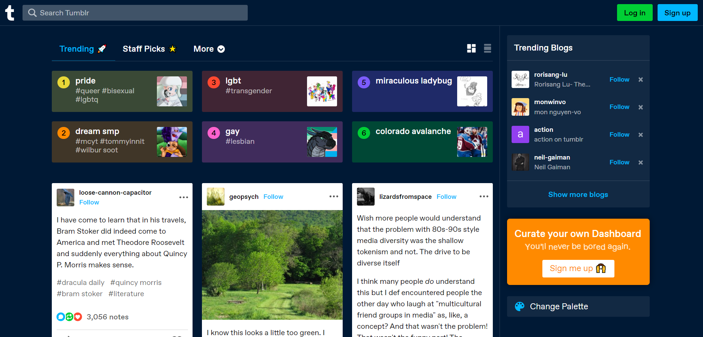Follow the action blog
Viewport: 703px width, 337px height.
(619, 134)
